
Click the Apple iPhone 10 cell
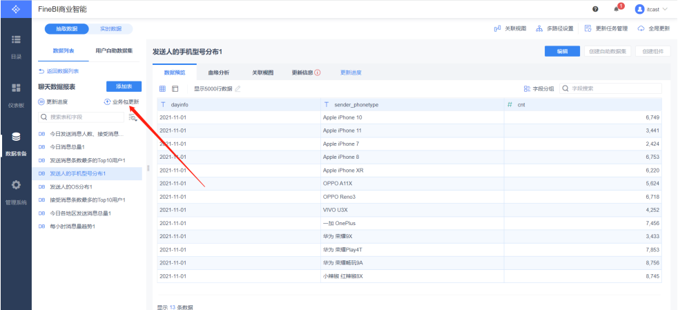coord(412,117)
